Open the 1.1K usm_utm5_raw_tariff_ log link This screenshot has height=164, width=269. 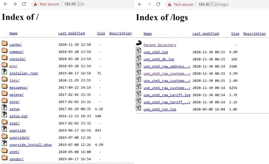tap(167, 102)
